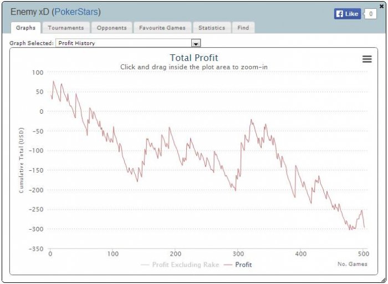Screen dimensions: 388x284
Task: Click the 'Click and drag inside' subtitle text
Action: (194, 67)
